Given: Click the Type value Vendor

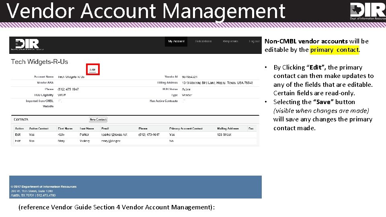Looking at the screenshot, I should (x=187, y=95).
